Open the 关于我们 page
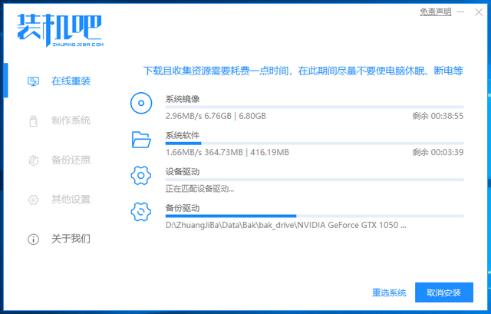Viewport: 491px width, 314px height. pos(71,239)
